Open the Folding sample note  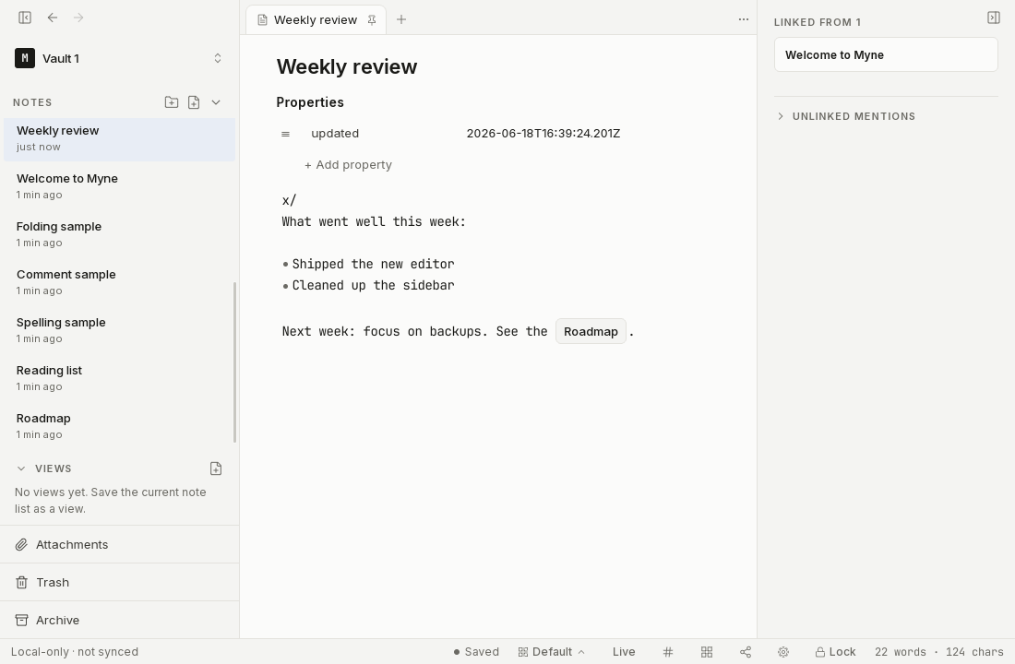click(119, 233)
